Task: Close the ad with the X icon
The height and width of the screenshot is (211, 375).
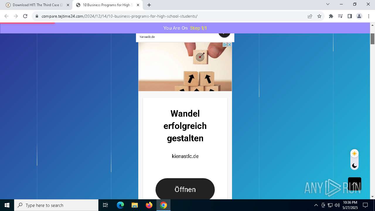Action: [230, 45]
